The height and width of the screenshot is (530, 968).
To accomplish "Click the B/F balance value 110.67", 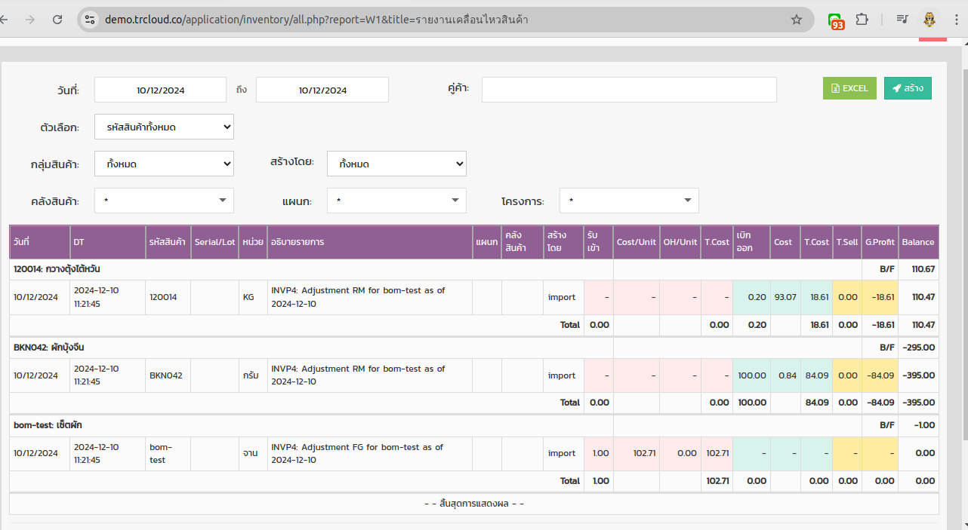I will (x=923, y=269).
